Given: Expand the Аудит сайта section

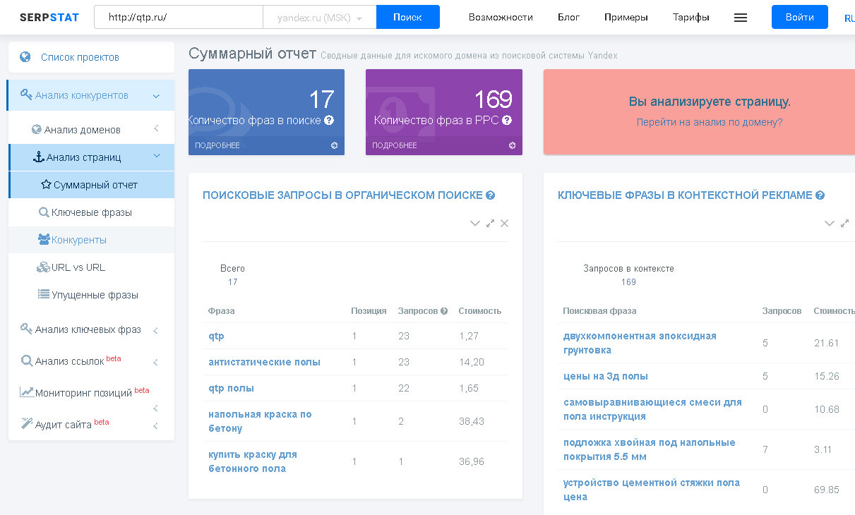Looking at the screenshot, I should click(x=156, y=425).
